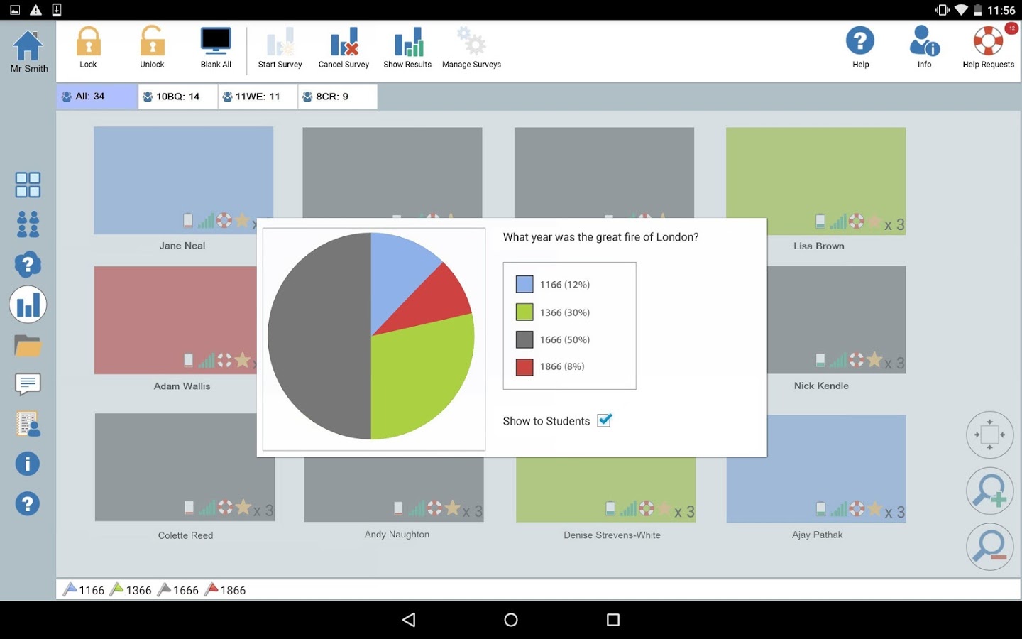Select Denise Strevens-White's screen thumbnail
Viewport: 1022px width, 639px height.
tap(605, 490)
